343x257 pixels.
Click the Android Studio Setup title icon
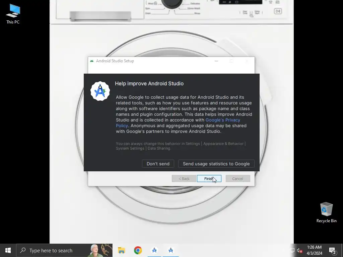click(x=92, y=61)
